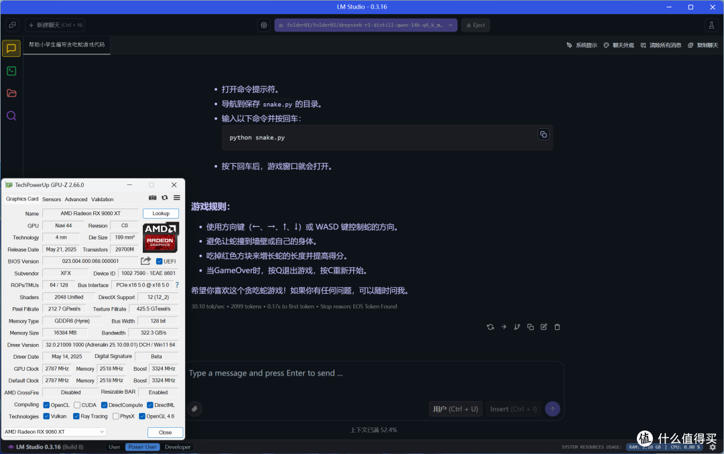Branch the conversation from this message
724x454 pixels.
click(x=517, y=327)
